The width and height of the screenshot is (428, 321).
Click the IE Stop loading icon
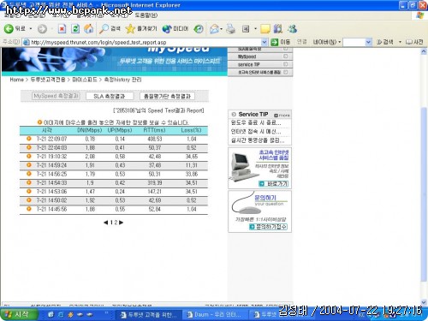click(62, 28)
